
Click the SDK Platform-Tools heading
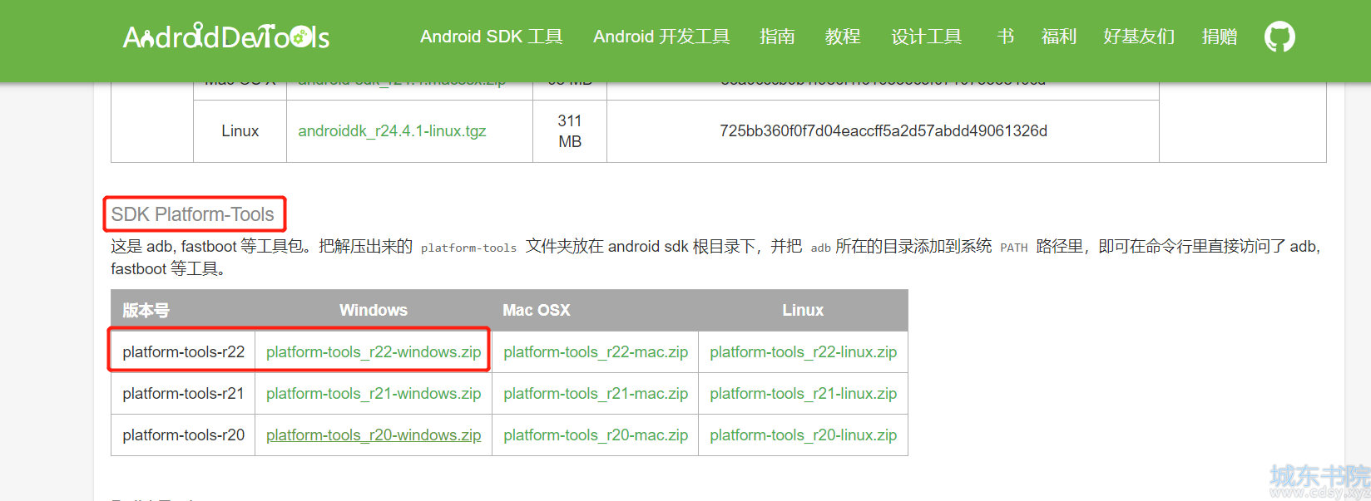coord(193,214)
